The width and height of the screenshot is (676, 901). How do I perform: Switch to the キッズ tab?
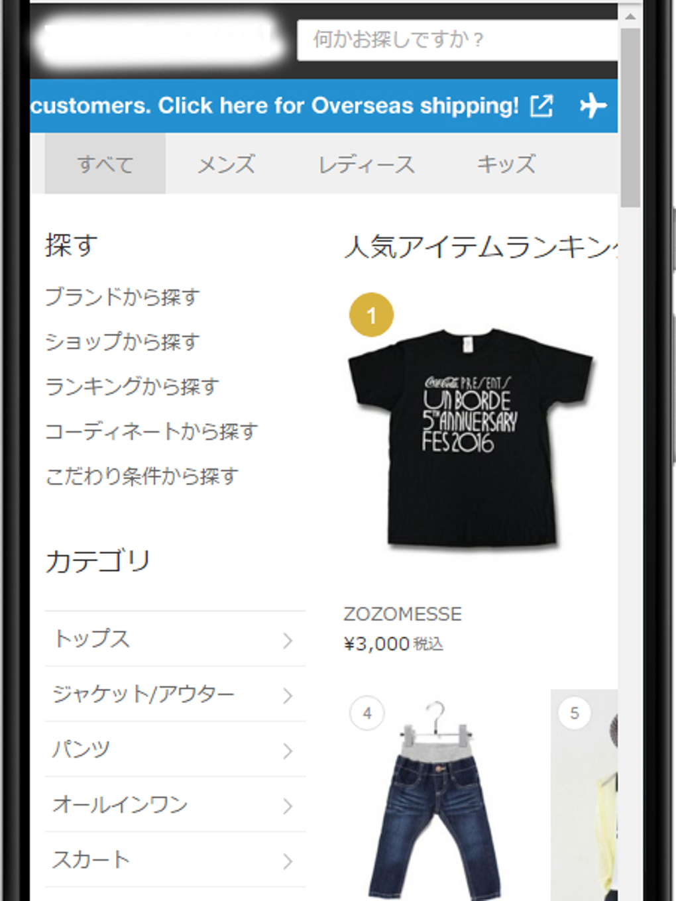click(x=506, y=164)
